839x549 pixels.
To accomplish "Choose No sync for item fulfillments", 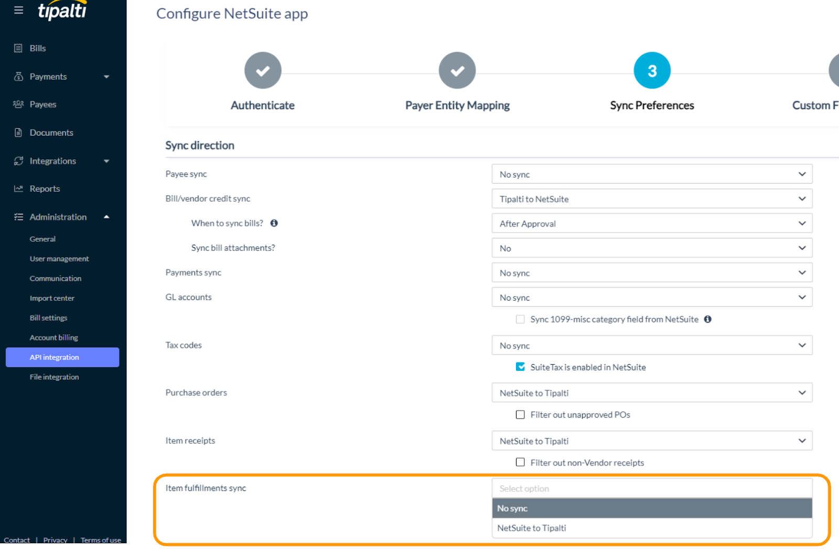I will pyautogui.click(x=652, y=508).
